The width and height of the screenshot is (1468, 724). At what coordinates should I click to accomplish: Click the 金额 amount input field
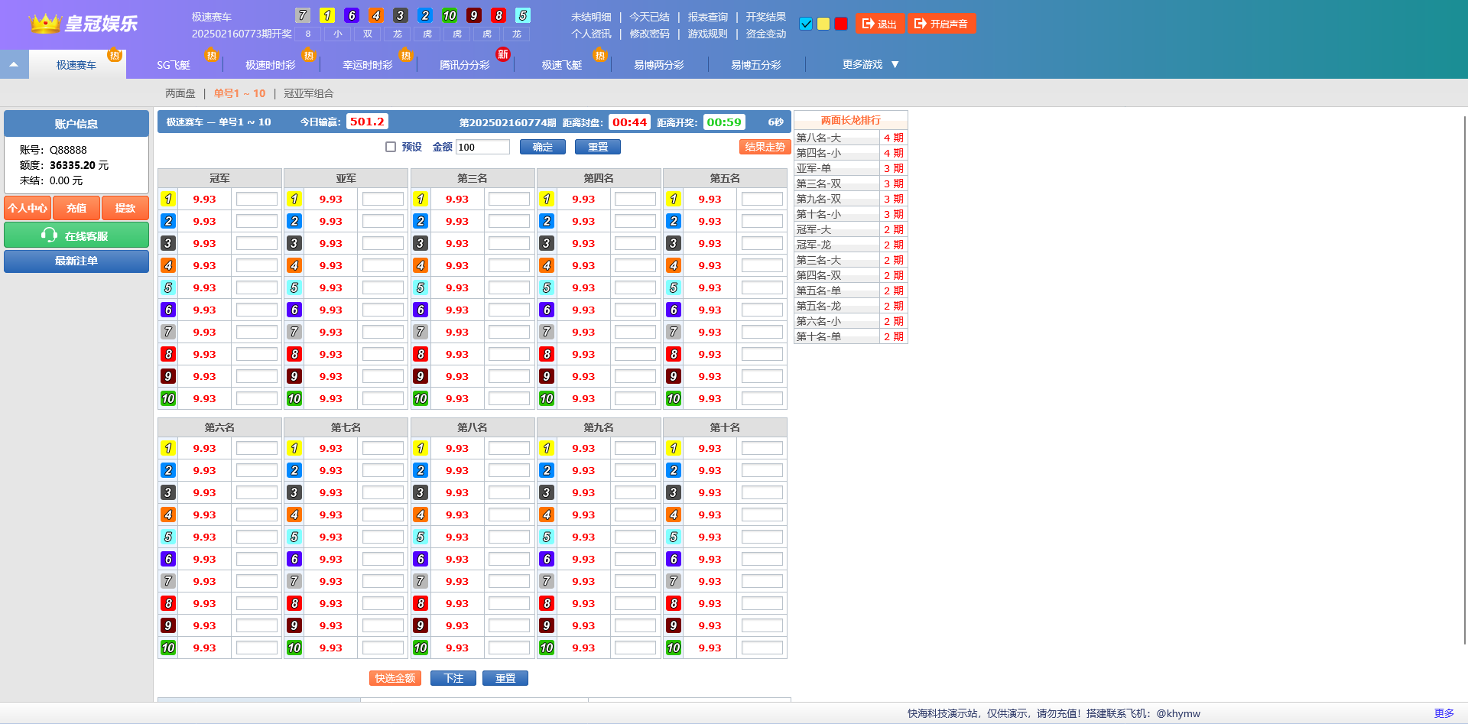click(x=482, y=147)
